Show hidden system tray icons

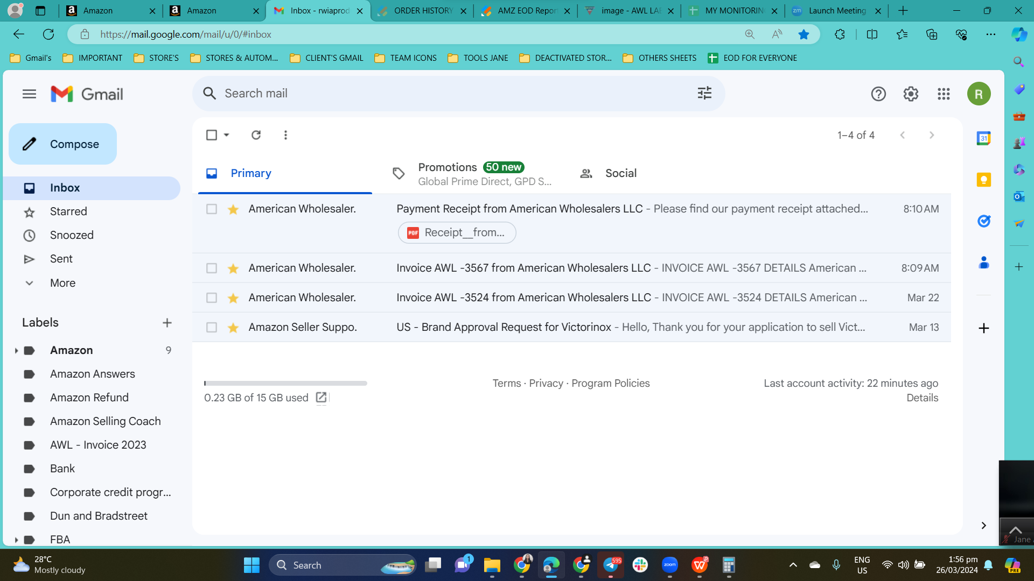tap(793, 565)
